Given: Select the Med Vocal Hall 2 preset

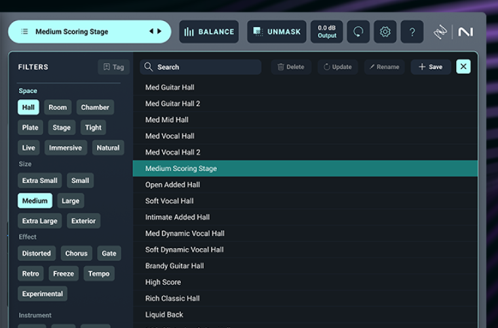Looking at the screenshot, I should (x=173, y=152).
